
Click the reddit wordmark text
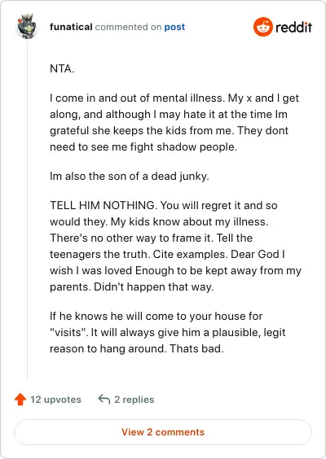click(293, 27)
